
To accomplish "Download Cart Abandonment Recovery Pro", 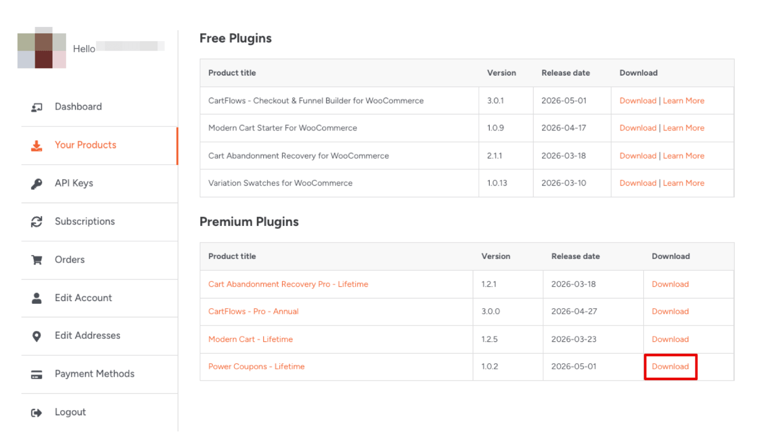I will click(670, 284).
